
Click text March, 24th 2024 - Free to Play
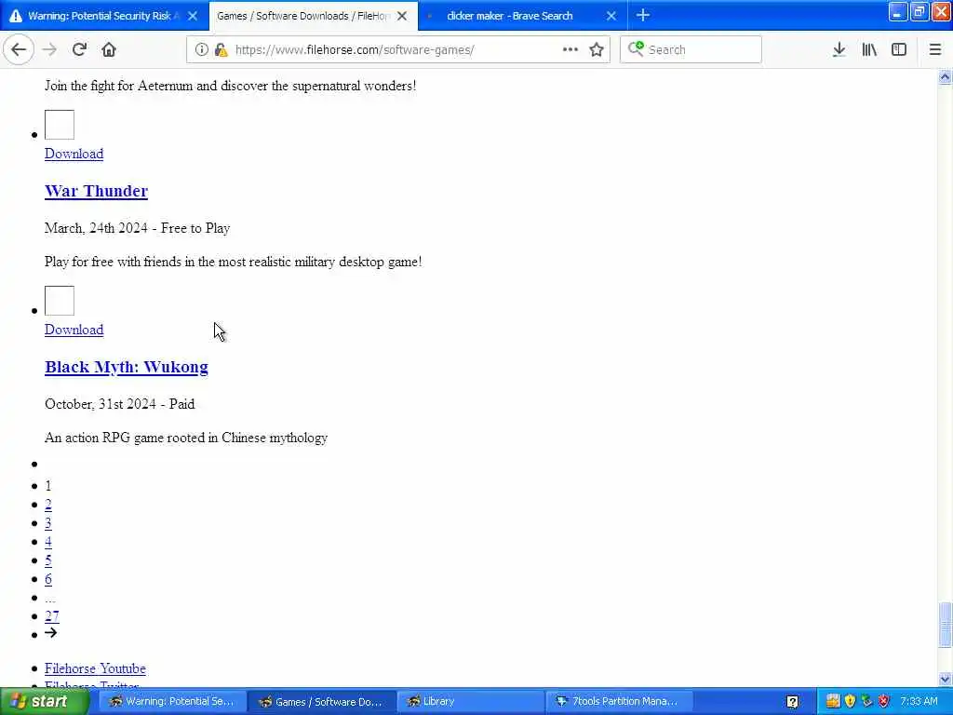(x=137, y=228)
